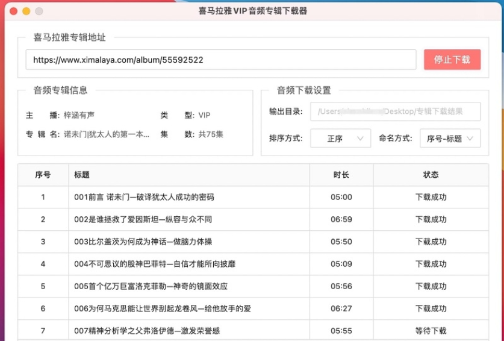Click the duration cell 06:59
Image resolution: width=504 pixels, height=341 pixels.
coord(341,219)
